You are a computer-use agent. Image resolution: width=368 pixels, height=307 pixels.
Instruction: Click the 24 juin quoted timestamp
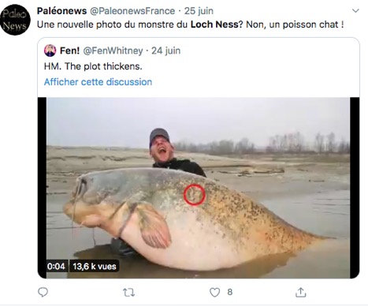pos(166,51)
